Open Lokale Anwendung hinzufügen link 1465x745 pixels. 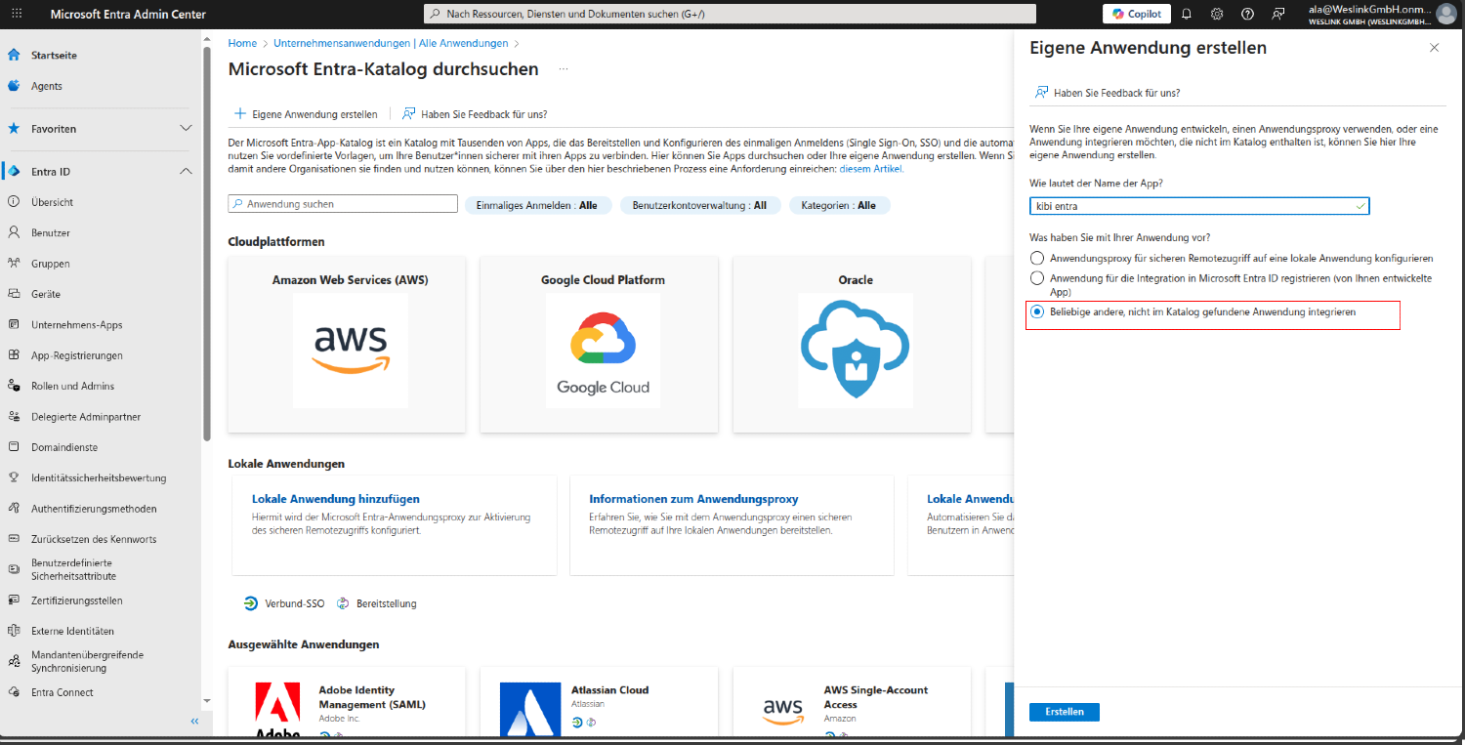coord(336,499)
